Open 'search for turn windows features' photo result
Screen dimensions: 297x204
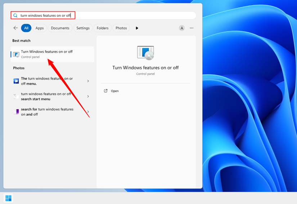tap(52, 112)
